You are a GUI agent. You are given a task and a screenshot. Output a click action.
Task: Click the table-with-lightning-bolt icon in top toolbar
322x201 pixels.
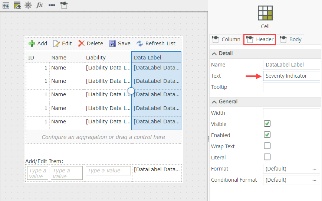(x=6, y=5)
